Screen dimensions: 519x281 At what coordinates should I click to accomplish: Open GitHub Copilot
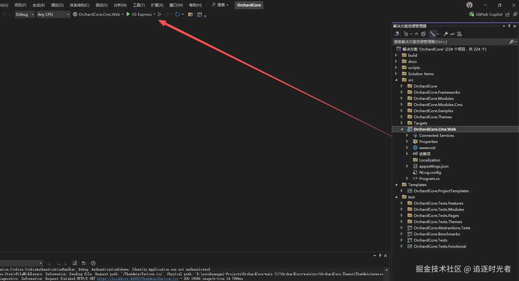(x=486, y=14)
